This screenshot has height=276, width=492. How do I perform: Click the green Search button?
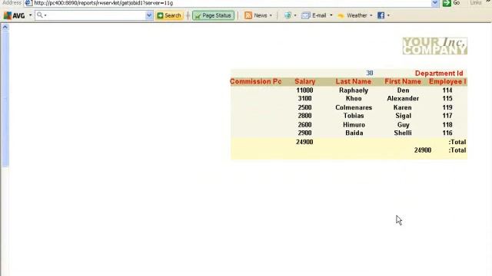[169, 15]
